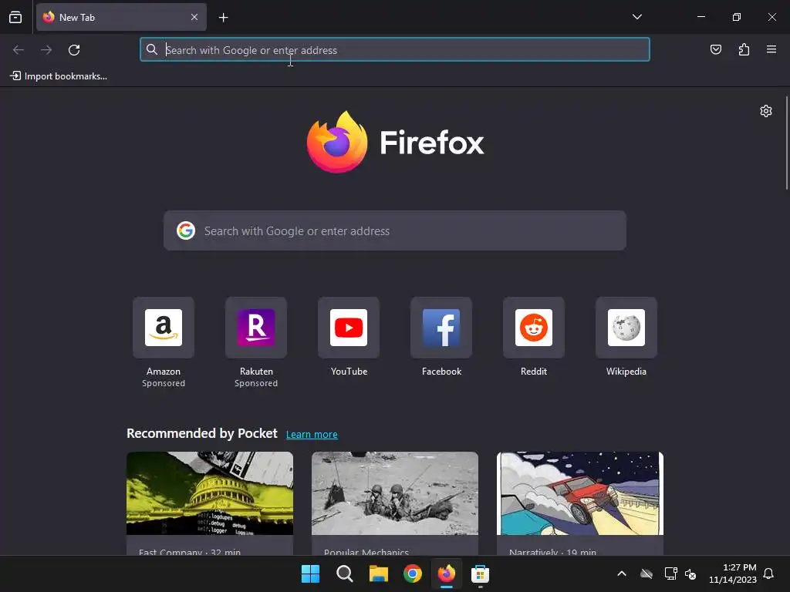This screenshot has width=790, height=592.
Task: Open the clock and date panel
Action: [x=733, y=573]
